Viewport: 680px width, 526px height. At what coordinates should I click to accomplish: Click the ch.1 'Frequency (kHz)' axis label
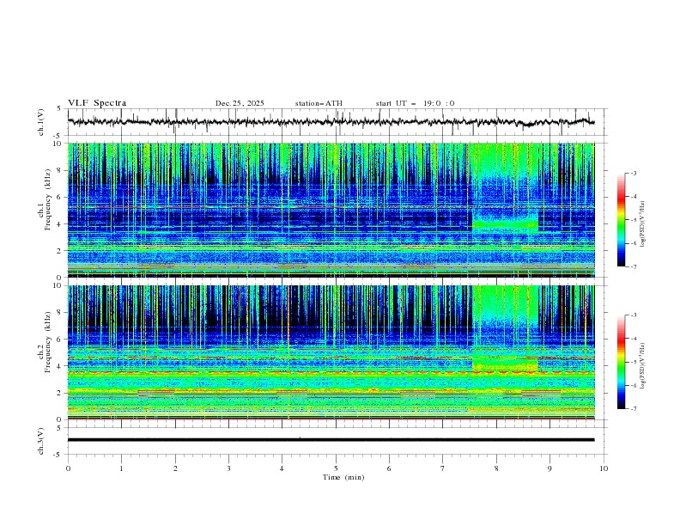pos(47,200)
